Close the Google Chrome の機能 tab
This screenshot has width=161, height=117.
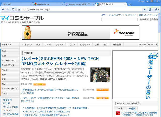[x=94, y=4]
